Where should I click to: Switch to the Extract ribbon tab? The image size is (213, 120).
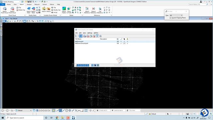(45, 4)
